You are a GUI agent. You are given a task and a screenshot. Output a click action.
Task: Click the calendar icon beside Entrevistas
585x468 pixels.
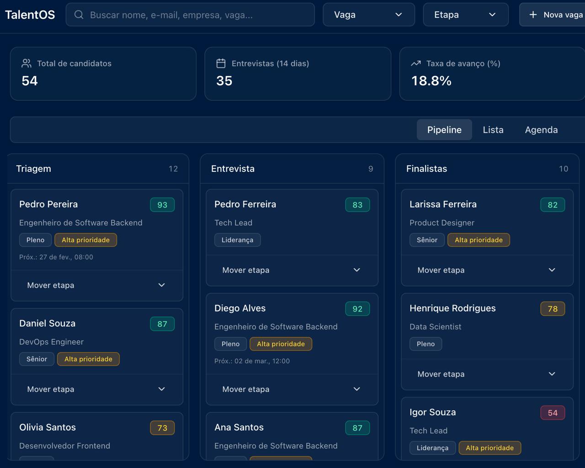coord(221,63)
